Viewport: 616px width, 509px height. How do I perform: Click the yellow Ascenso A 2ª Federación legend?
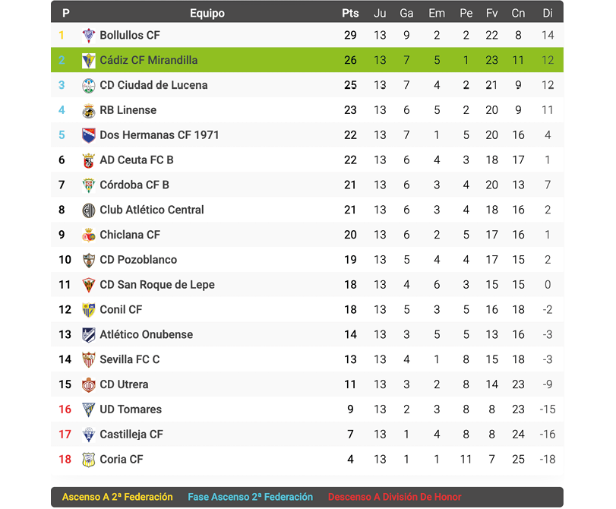tap(118, 498)
